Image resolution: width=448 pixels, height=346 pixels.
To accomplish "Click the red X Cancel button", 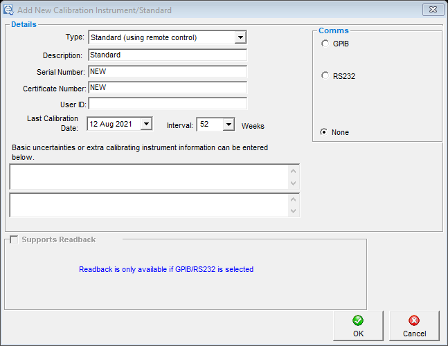I will [x=414, y=326].
